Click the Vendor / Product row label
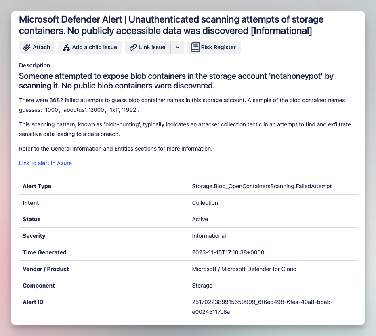 46,269
